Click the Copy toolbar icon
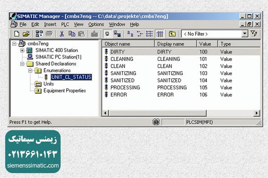268x178 pixels. click(x=72, y=34)
